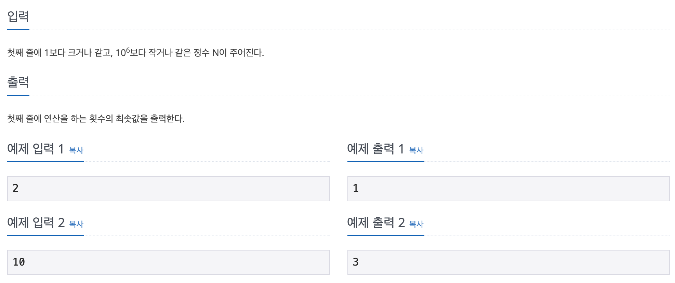The width and height of the screenshot is (675, 283).
Task: Click the 예제 출력 1 heading
Action: (375, 148)
